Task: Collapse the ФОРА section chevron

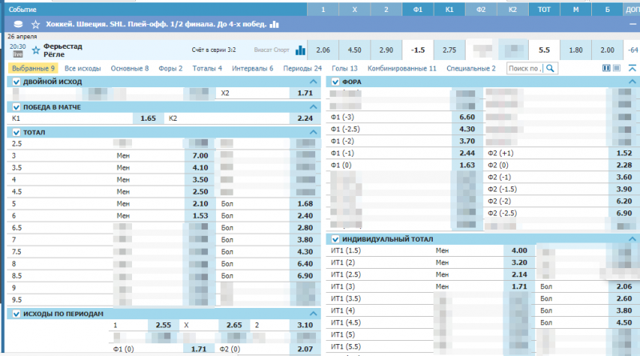Action: point(633,82)
